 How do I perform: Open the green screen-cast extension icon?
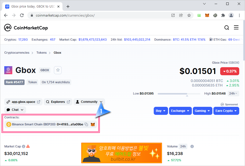pos(199,15)
